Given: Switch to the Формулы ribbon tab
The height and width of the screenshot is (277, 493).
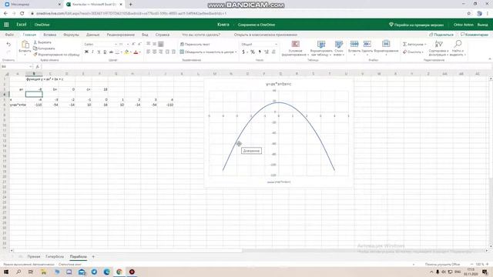Looking at the screenshot, I should click(x=71, y=35).
